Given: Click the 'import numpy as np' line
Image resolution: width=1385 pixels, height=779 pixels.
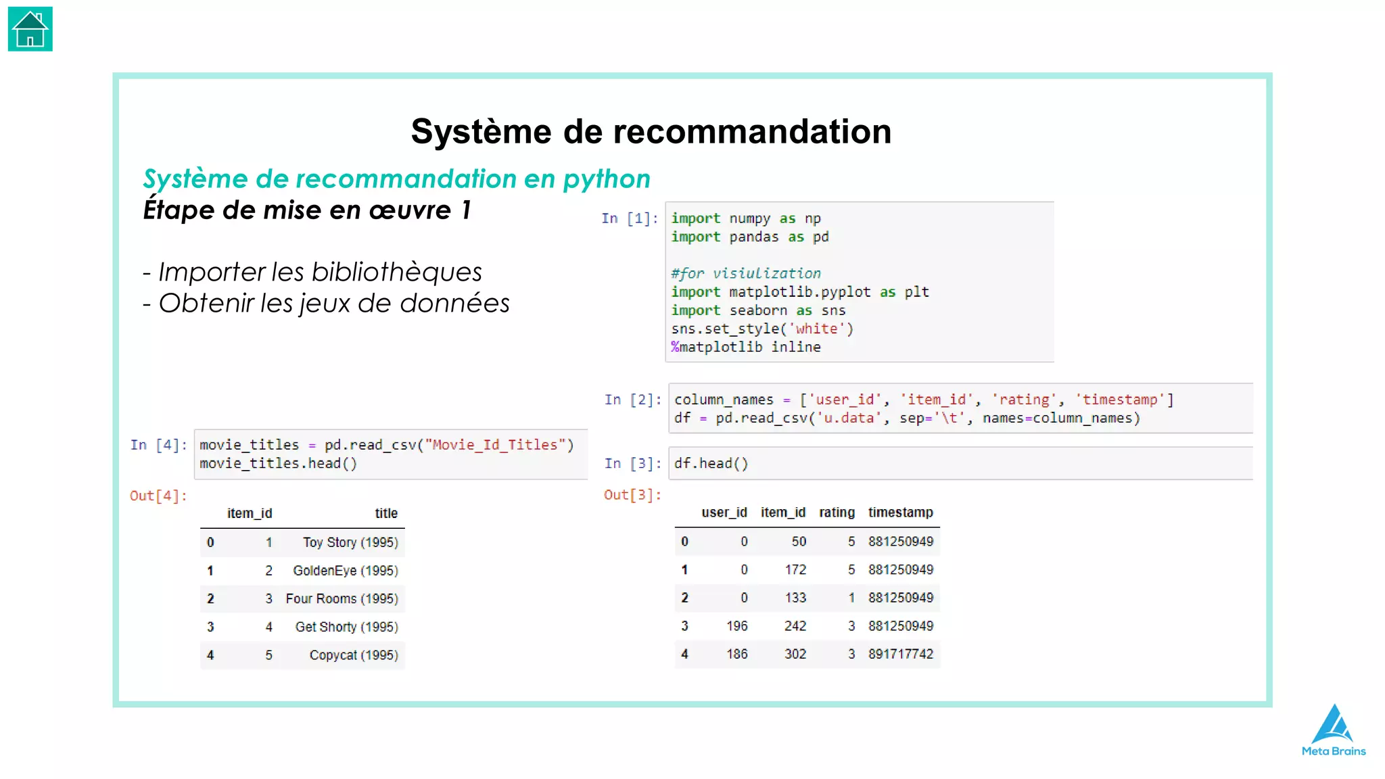Looking at the screenshot, I should [746, 218].
